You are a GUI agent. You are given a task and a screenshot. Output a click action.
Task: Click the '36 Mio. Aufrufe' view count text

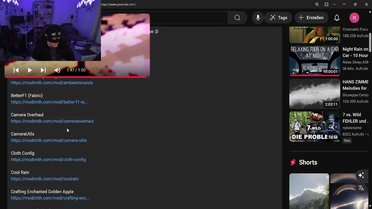tap(355, 69)
